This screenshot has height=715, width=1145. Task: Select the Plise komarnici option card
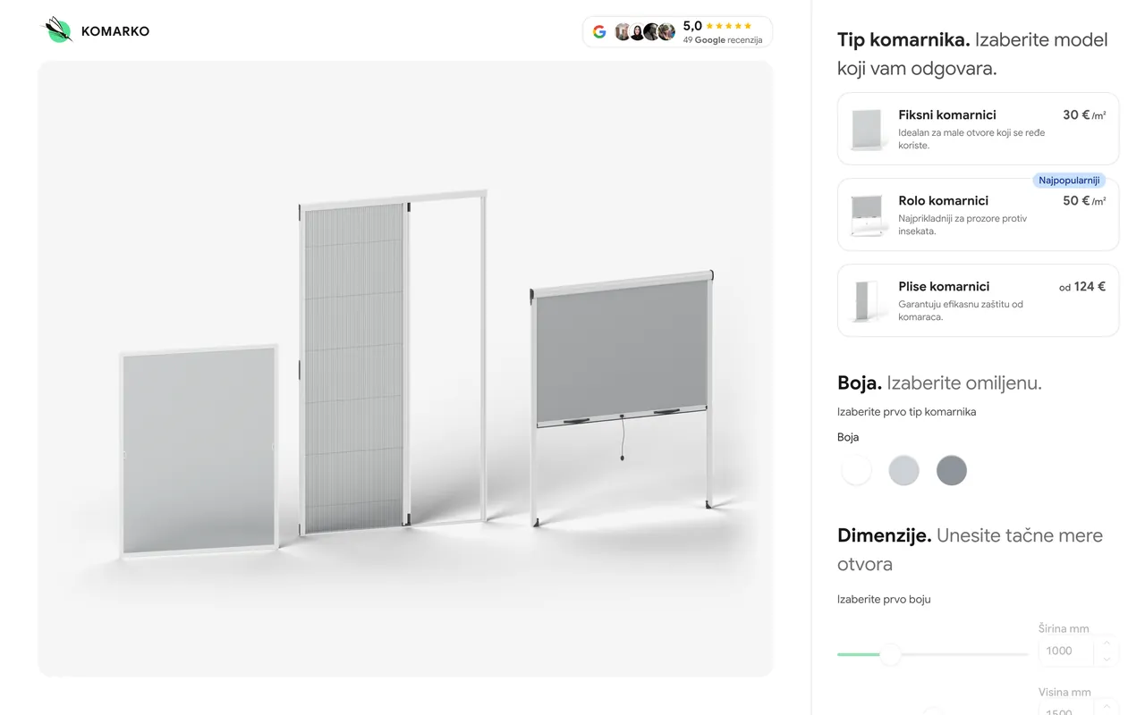point(978,300)
